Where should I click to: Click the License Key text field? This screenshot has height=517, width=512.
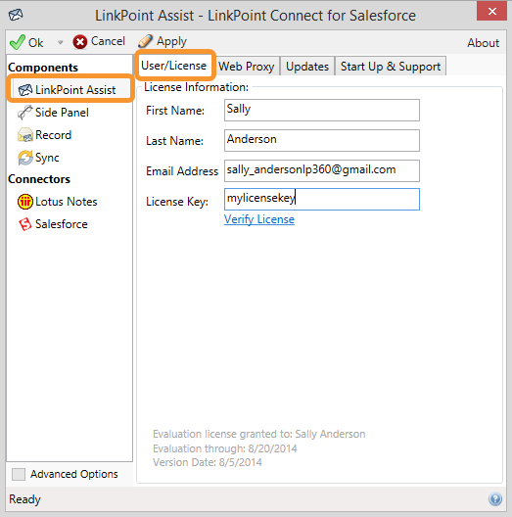[322, 199]
